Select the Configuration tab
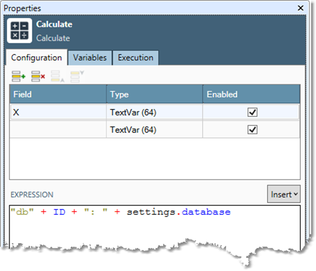This screenshot has width=316, height=271. click(37, 58)
